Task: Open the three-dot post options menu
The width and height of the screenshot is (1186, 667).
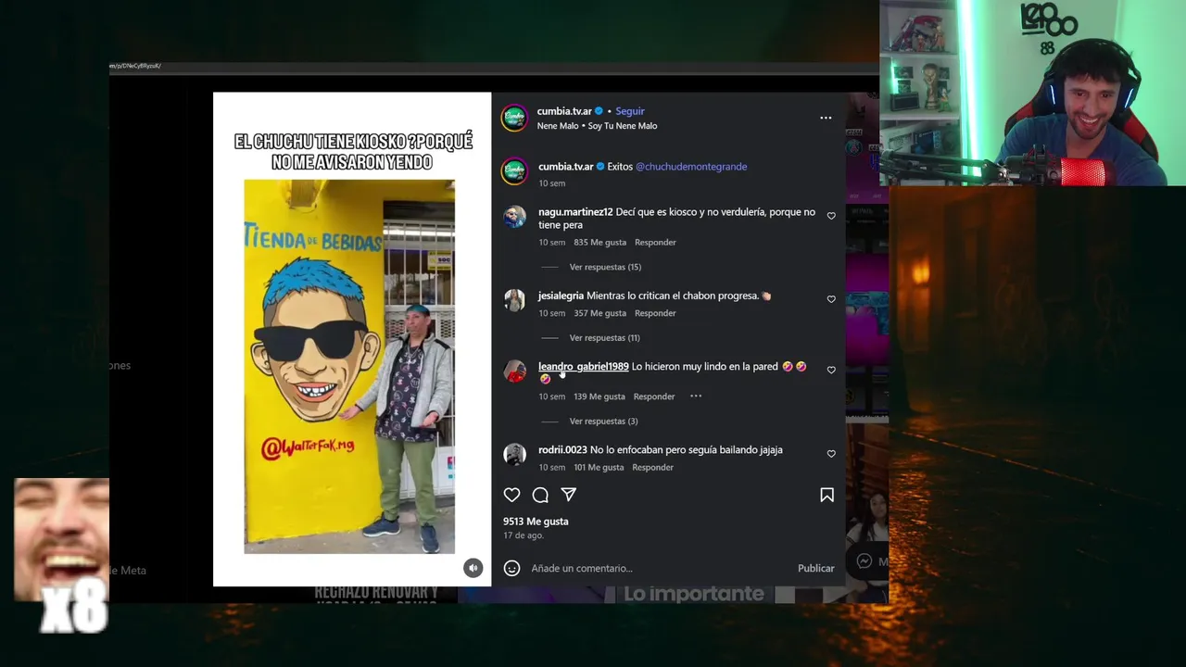Action: [826, 118]
